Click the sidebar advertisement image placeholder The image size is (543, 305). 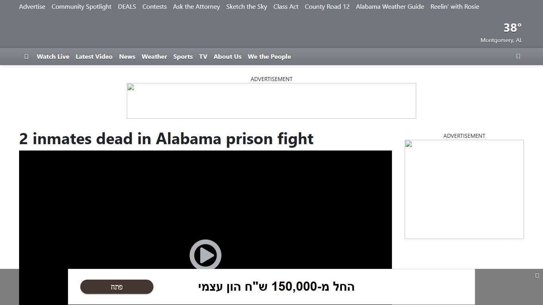pyautogui.click(x=408, y=145)
